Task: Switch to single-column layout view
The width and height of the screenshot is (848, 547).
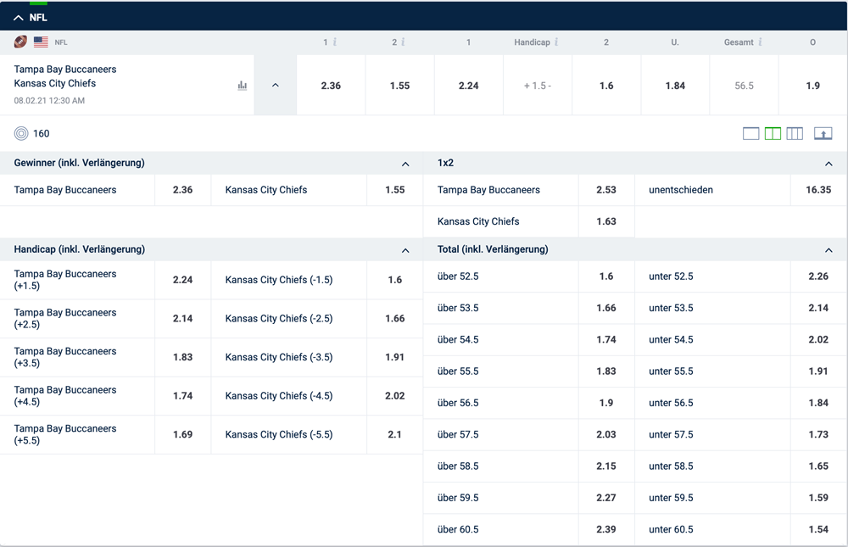Action: [750, 134]
